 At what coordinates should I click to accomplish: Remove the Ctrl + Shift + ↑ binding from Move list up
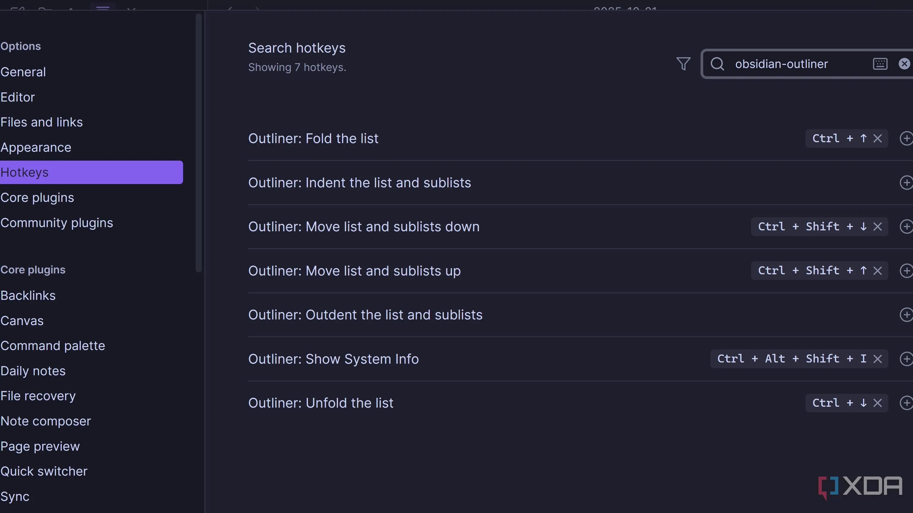[878, 270]
